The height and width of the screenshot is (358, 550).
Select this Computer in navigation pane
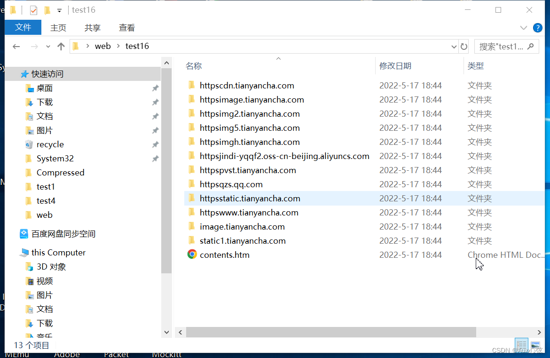[58, 253]
